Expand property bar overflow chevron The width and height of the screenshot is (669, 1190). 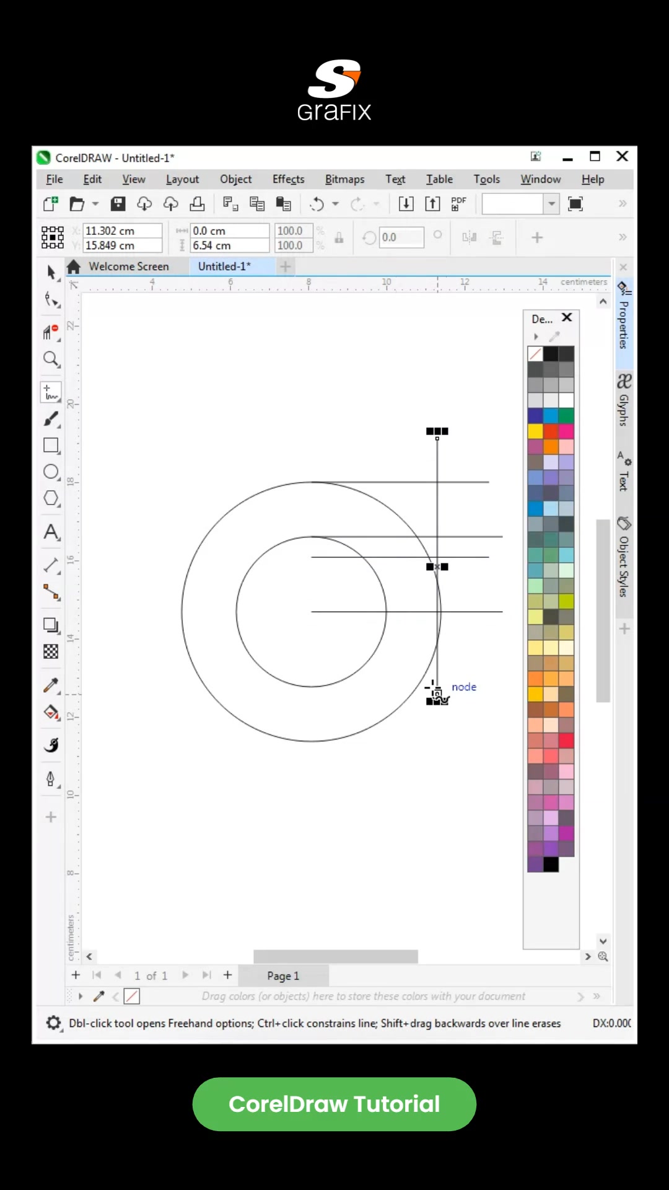tap(623, 237)
